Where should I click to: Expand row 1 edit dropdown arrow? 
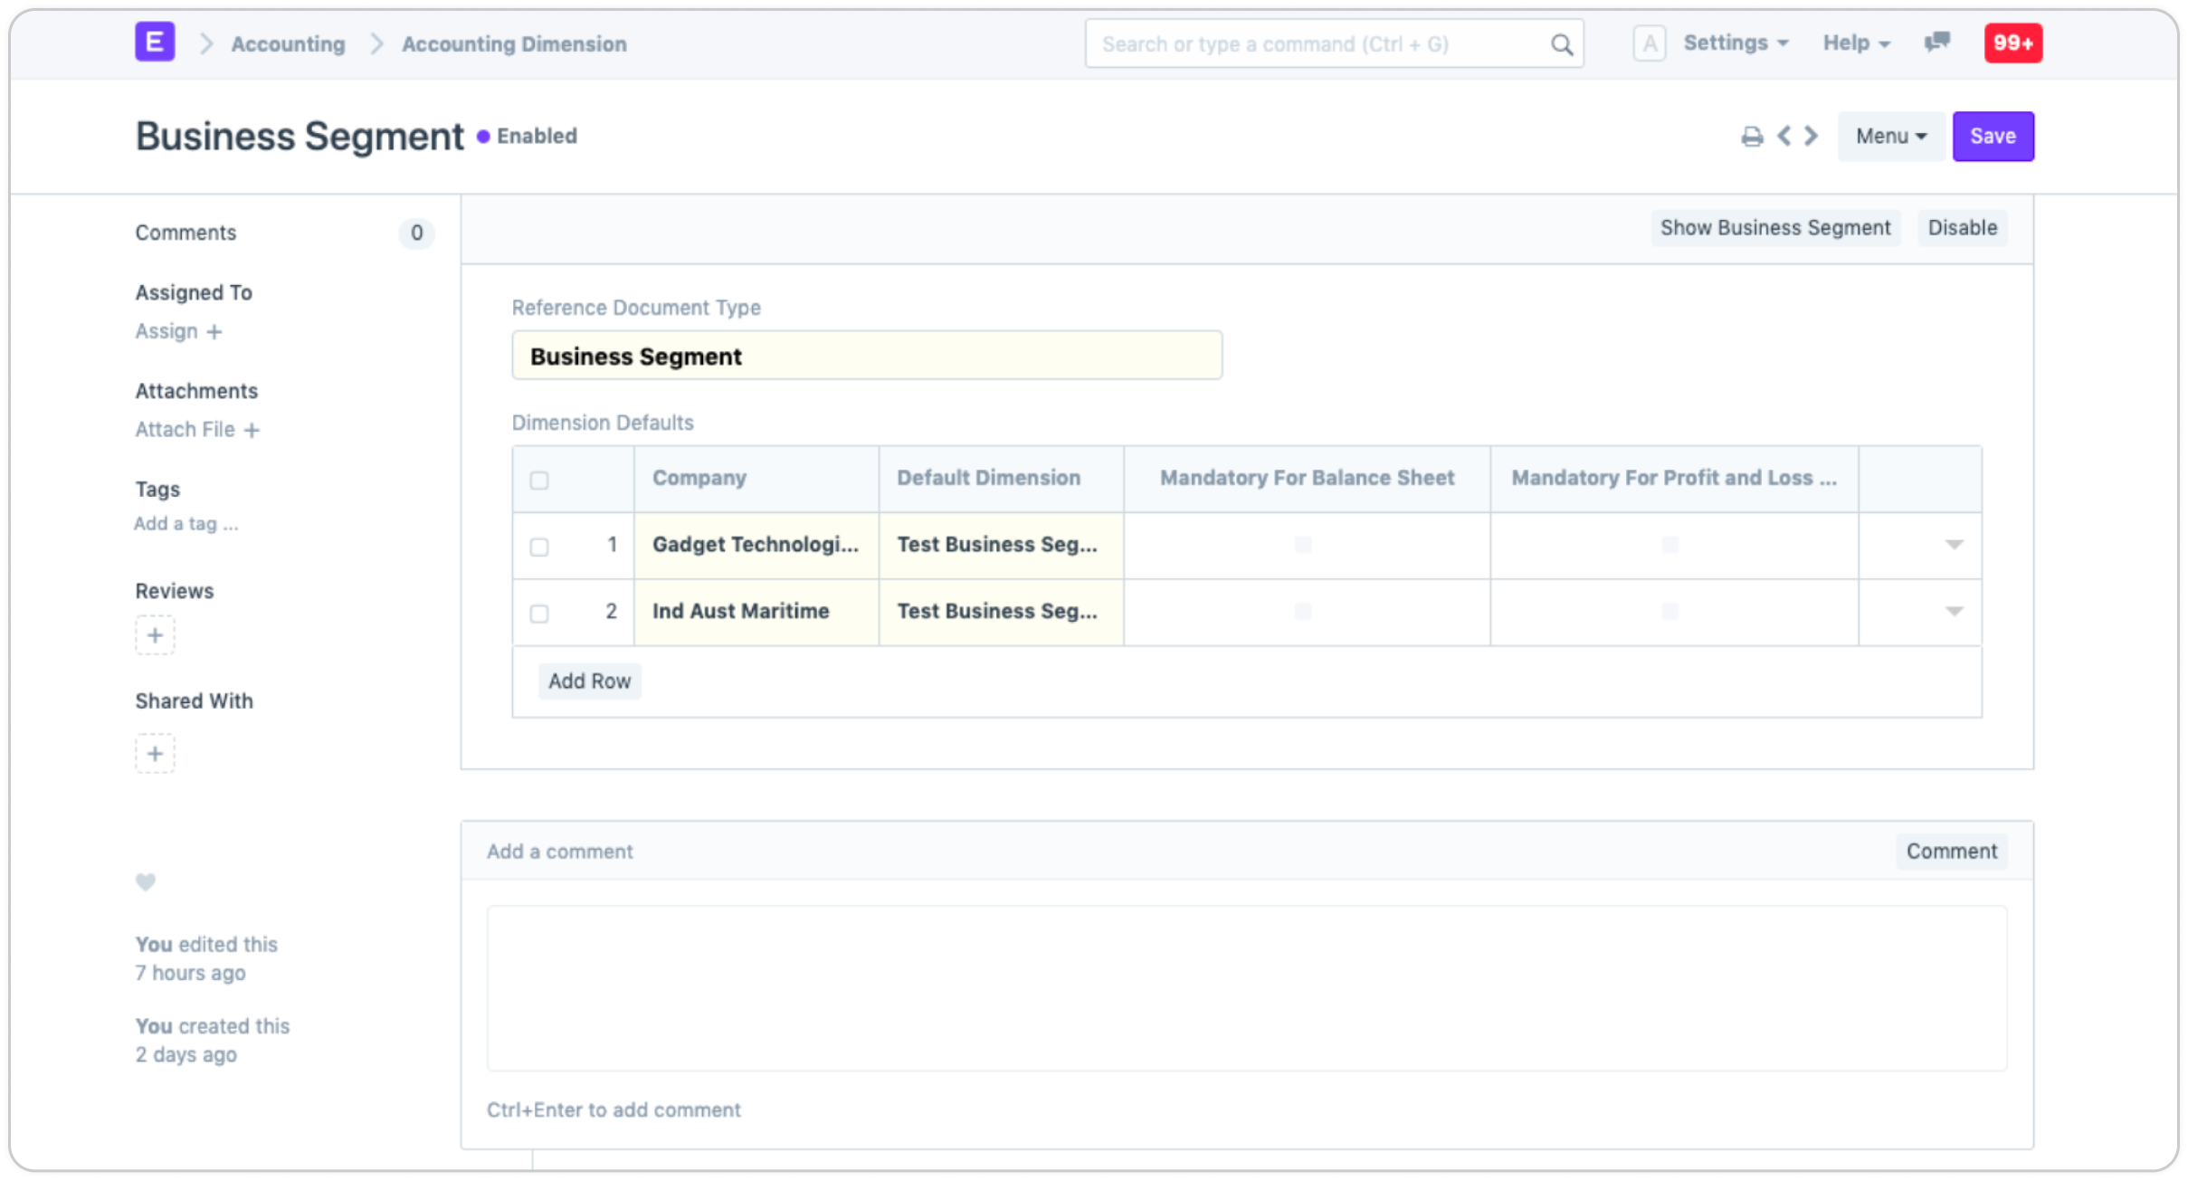pos(1954,545)
